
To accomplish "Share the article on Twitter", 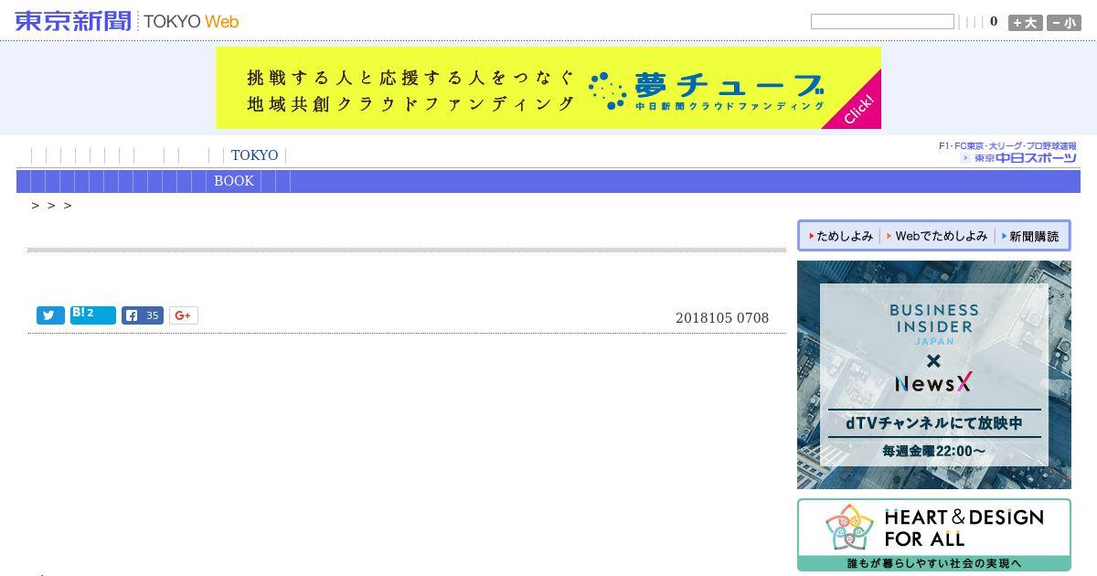I will 50,315.
